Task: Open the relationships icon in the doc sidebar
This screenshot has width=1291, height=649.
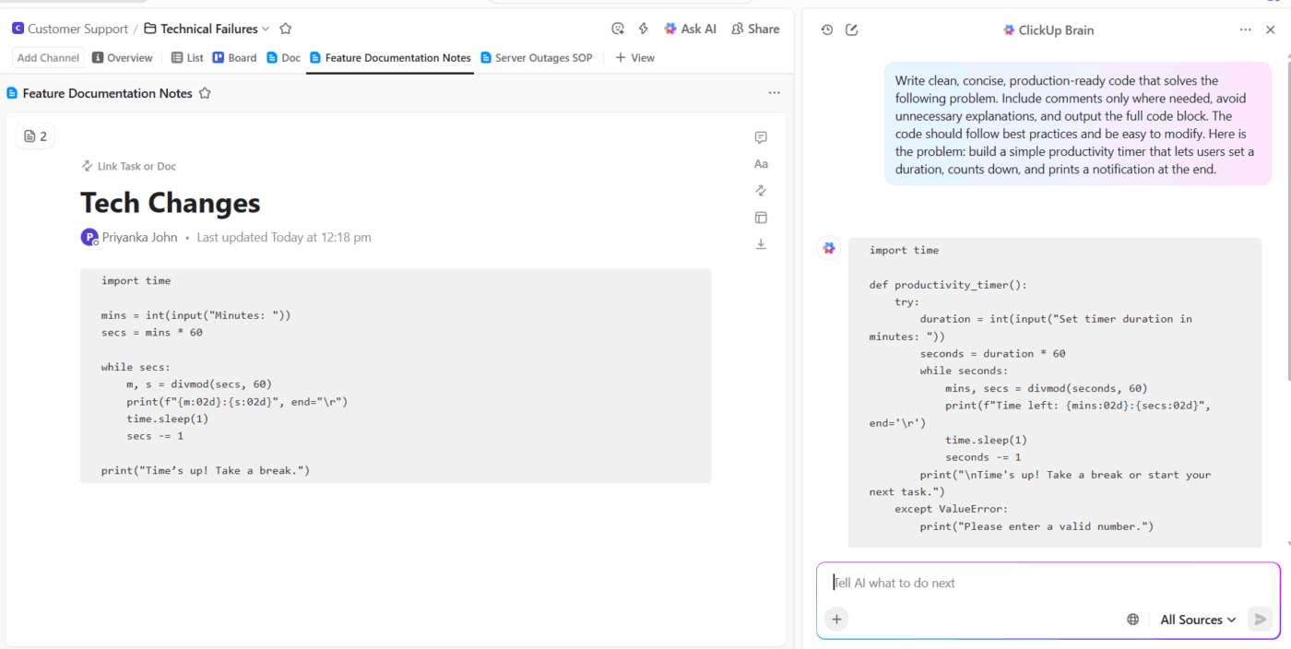Action: (761, 190)
